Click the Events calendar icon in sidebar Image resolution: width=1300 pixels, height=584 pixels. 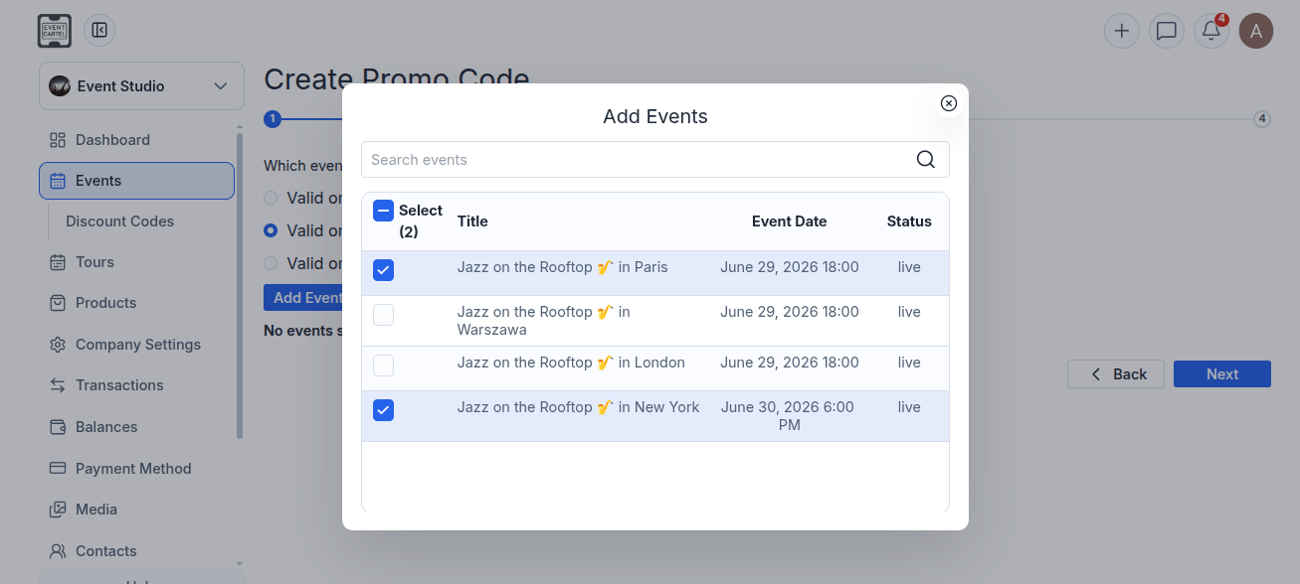58,181
